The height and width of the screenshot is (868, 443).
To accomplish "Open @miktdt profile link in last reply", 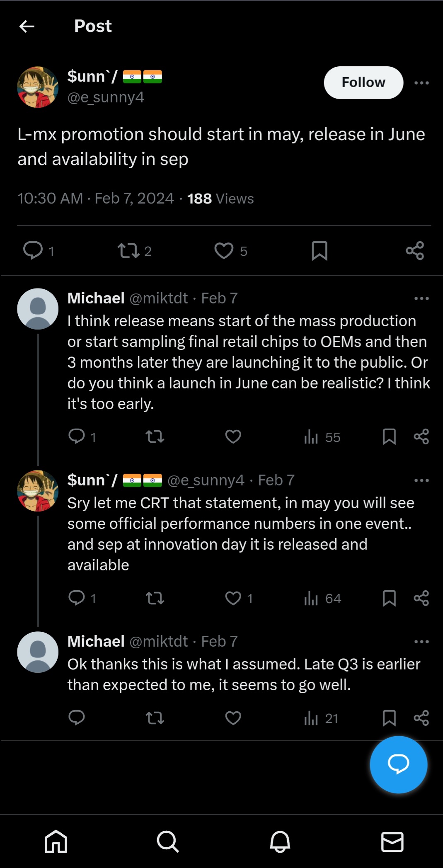I will [x=159, y=641].
